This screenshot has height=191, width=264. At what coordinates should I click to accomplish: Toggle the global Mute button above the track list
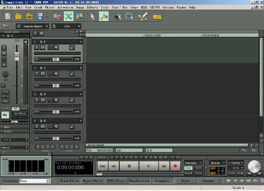point(41,33)
